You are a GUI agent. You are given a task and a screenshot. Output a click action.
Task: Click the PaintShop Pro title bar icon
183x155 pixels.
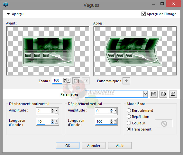[6, 5]
